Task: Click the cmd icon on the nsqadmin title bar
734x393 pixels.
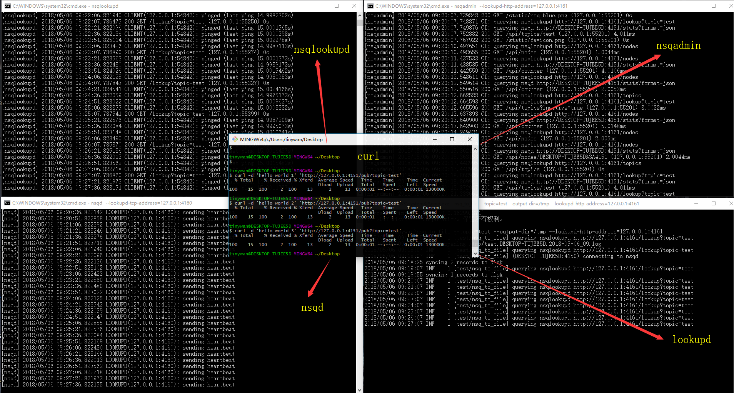Action: click(x=370, y=6)
